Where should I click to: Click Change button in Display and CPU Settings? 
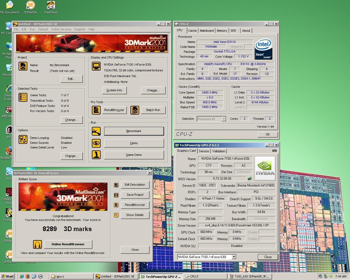pyautogui.click(x=153, y=90)
